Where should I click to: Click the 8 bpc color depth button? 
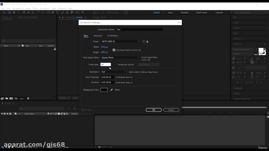click(x=22, y=98)
